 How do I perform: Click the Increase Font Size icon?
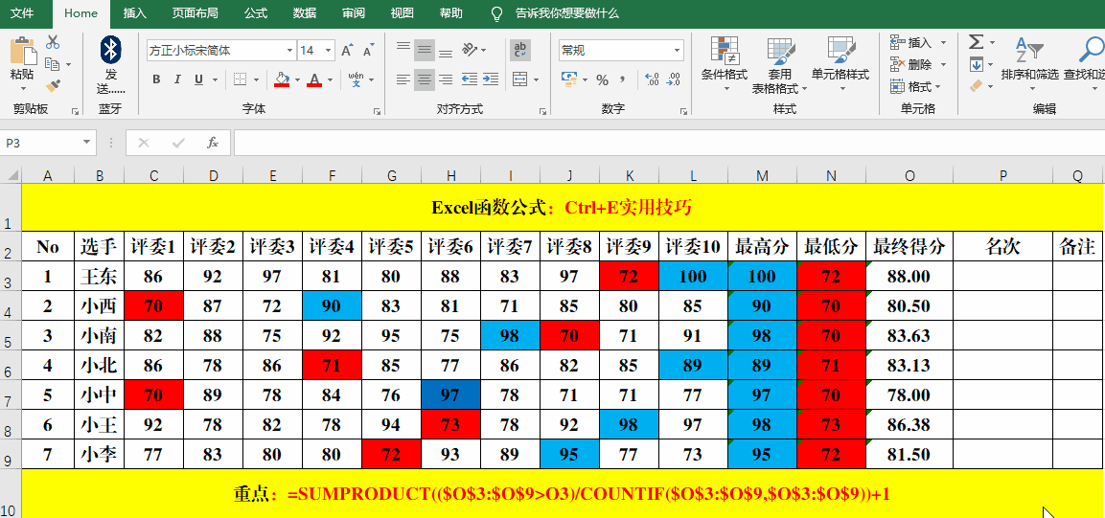tap(347, 50)
